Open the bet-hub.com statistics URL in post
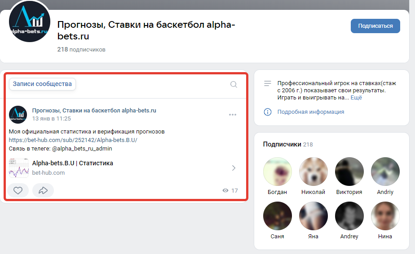The height and width of the screenshot is (254, 415). click(73, 140)
